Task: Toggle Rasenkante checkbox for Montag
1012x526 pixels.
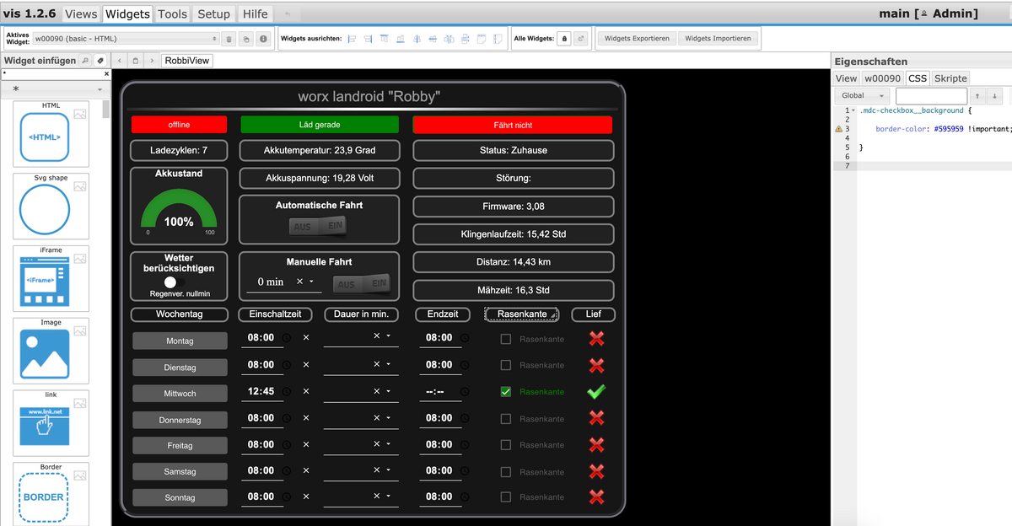Action: pyautogui.click(x=506, y=339)
